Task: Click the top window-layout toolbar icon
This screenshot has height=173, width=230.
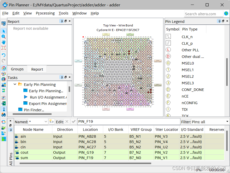Action: (x=4, y=23)
